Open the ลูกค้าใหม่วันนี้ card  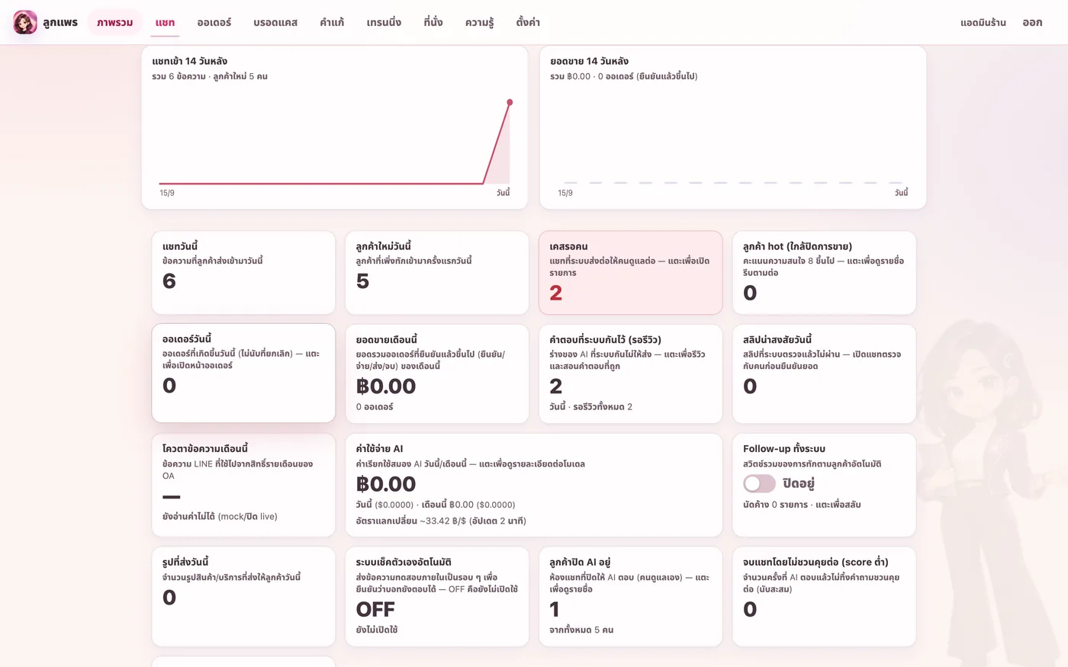click(x=437, y=273)
